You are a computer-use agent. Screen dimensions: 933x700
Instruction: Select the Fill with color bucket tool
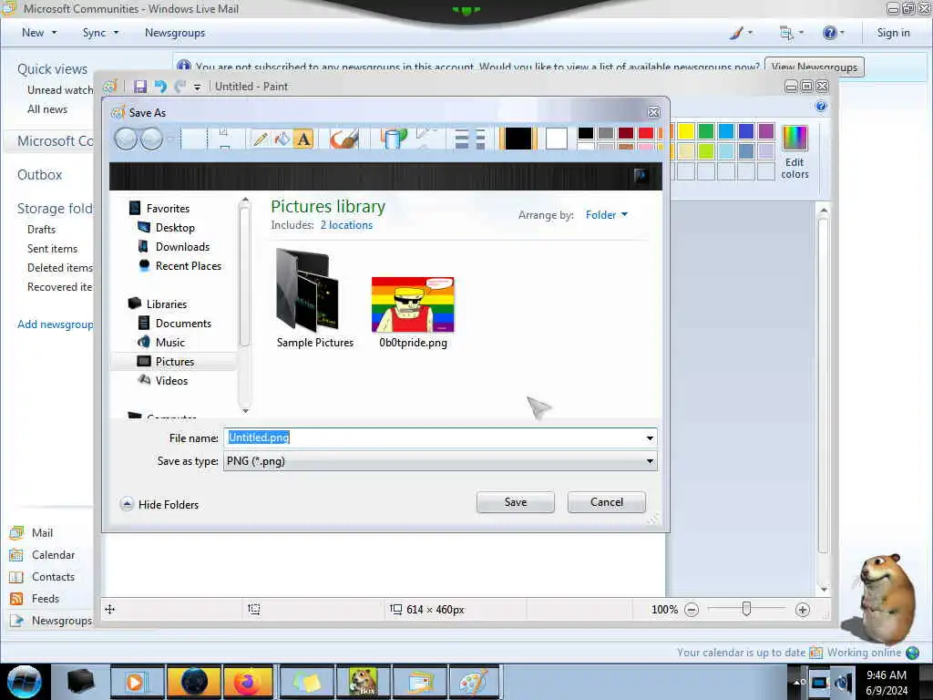pyautogui.click(x=282, y=139)
